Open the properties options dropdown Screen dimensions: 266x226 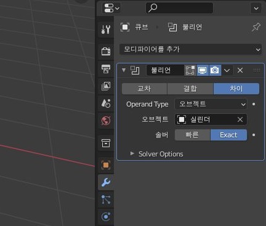(256, 8)
